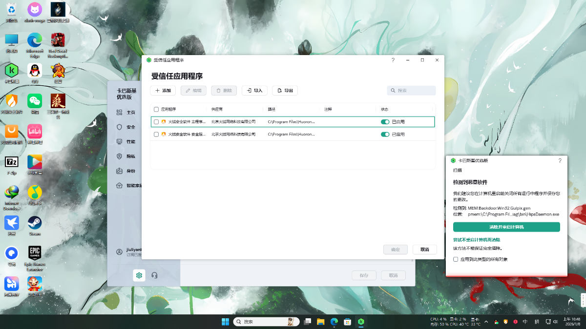Open the QQ penguin desktop icon
This screenshot has height=329, width=586.
[35, 73]
